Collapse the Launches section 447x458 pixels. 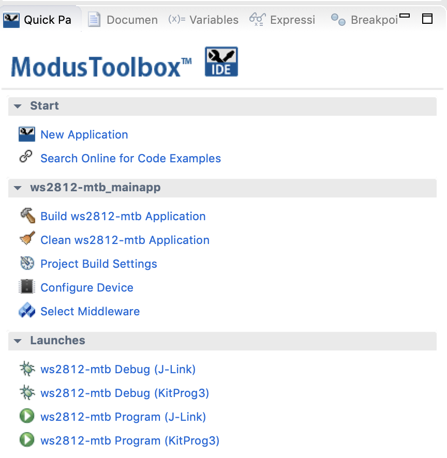pos(18,341)
